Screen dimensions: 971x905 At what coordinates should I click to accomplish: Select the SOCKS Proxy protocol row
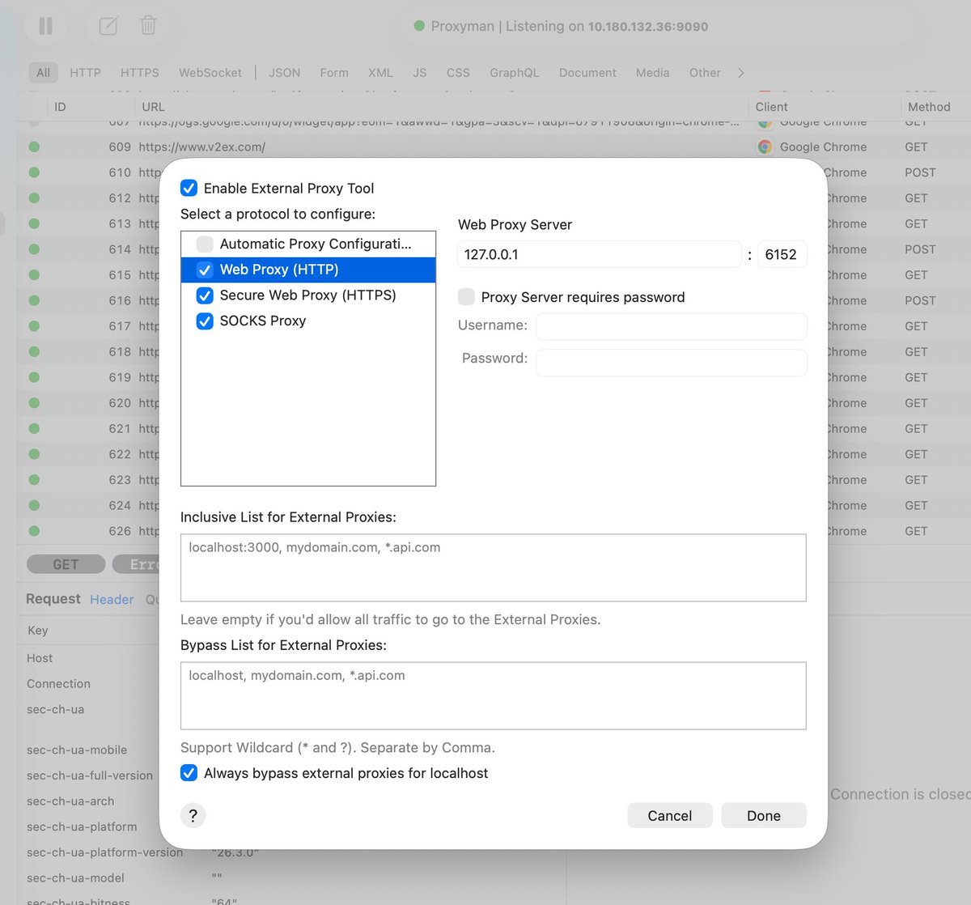tap(308, 321)
